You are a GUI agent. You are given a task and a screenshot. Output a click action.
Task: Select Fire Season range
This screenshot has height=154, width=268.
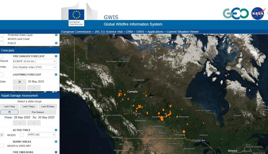pos(38,112)
